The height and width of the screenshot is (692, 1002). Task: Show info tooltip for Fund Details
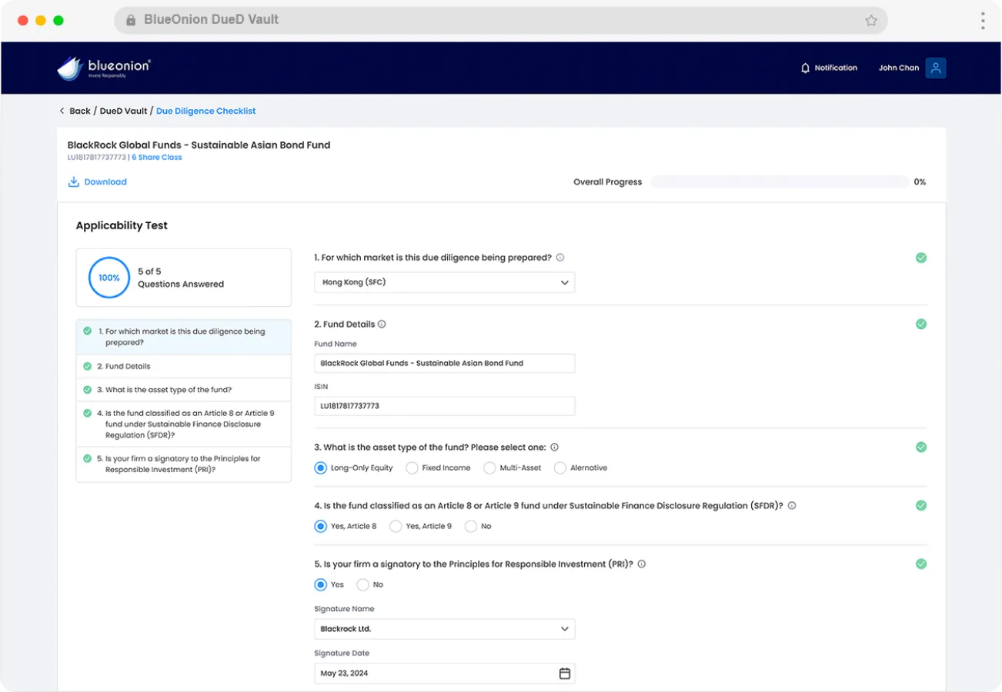pyautogui.click(x=382, y=324)
